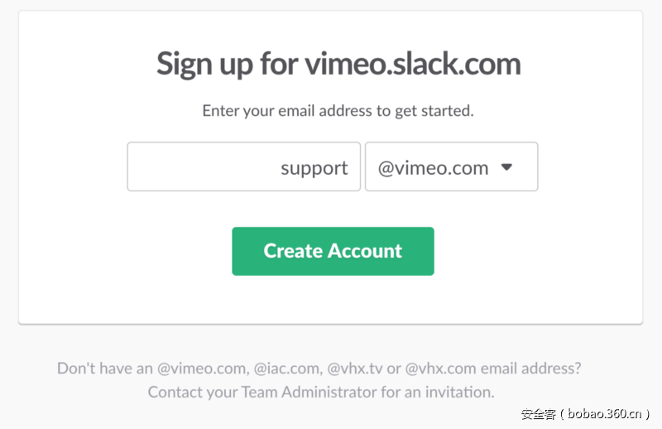Open the @vimeo.com domain dropdown
This screenshot has height=429, width=662.
(451, 167)
